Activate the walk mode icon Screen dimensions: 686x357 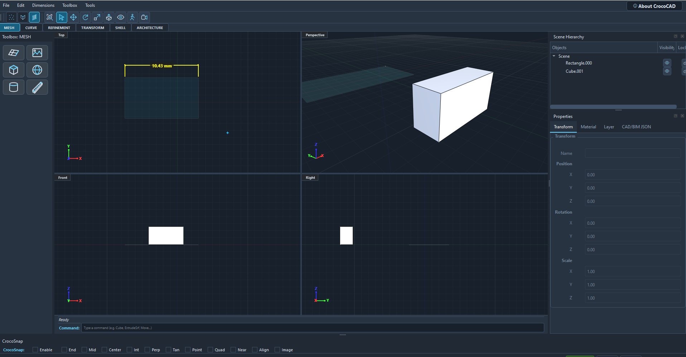tap(132, 17)
